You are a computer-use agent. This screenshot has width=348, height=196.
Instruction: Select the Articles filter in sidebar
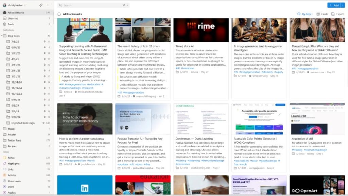(12, 175)
